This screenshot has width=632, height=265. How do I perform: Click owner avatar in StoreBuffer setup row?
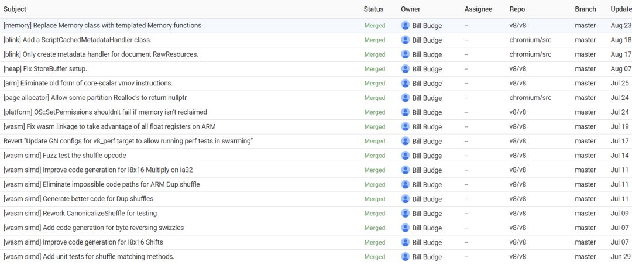(405, 69)
